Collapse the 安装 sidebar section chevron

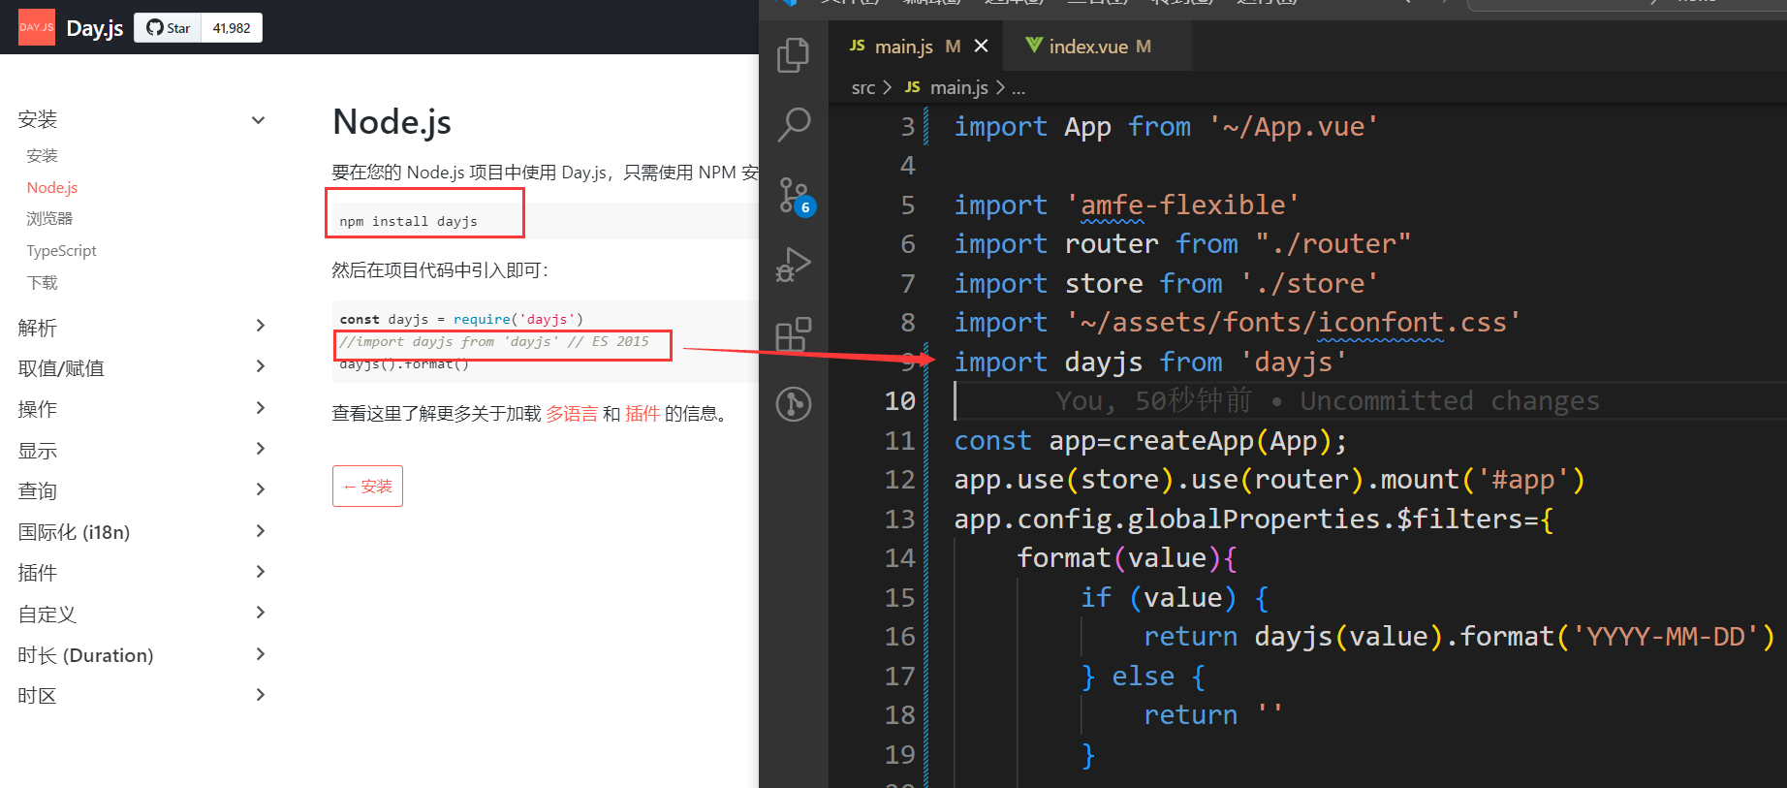(x=259, y=120)
